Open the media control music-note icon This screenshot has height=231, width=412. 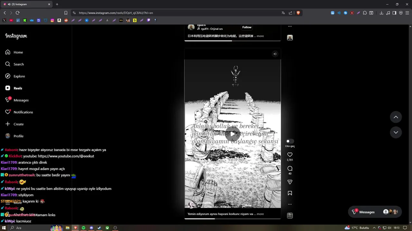(388, 13)
